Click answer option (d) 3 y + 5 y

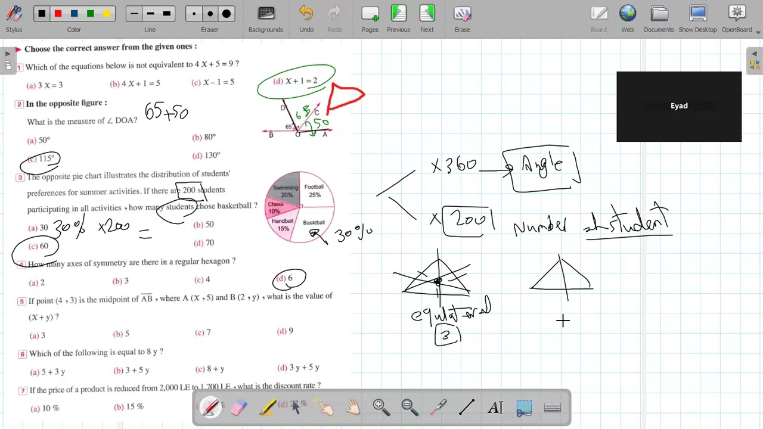(x=298, y=368)
